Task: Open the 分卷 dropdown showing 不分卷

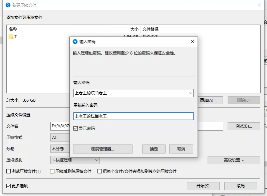Action: [x=60, y=149]
